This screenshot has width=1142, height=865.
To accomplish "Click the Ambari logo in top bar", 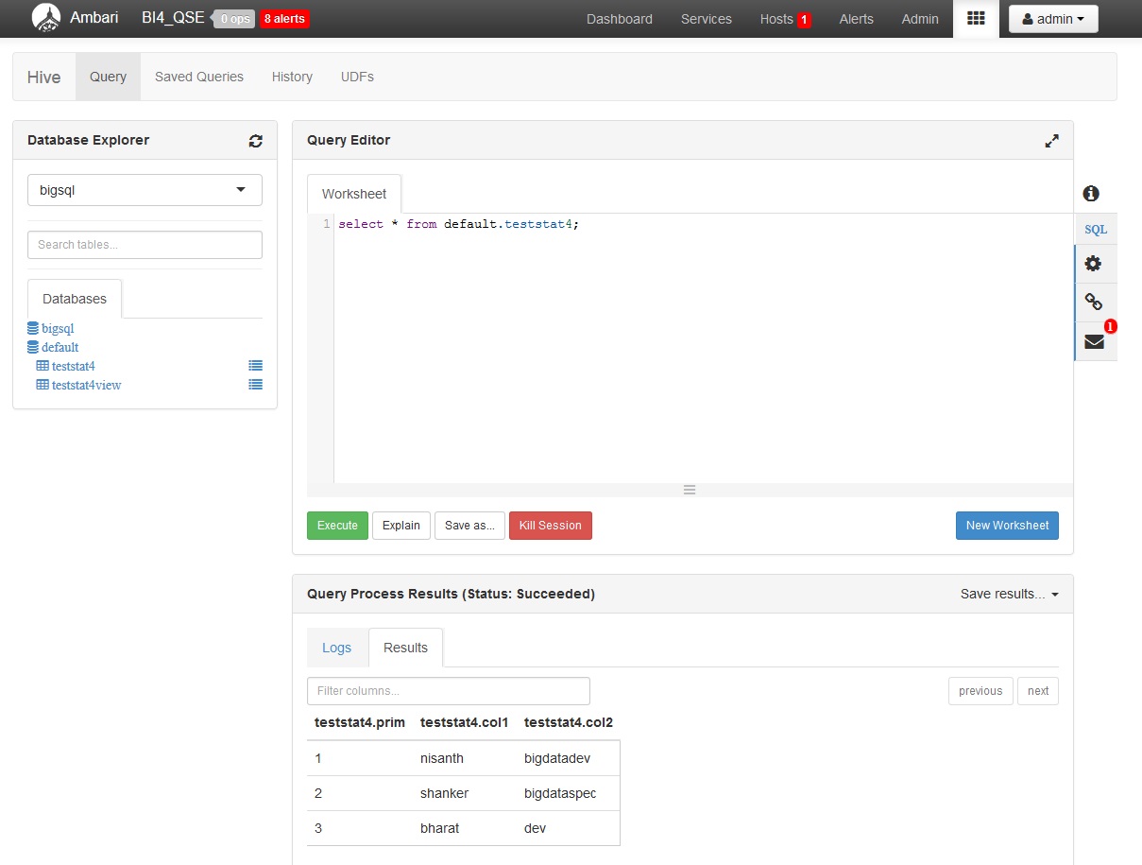I will (x=46, y=17).
